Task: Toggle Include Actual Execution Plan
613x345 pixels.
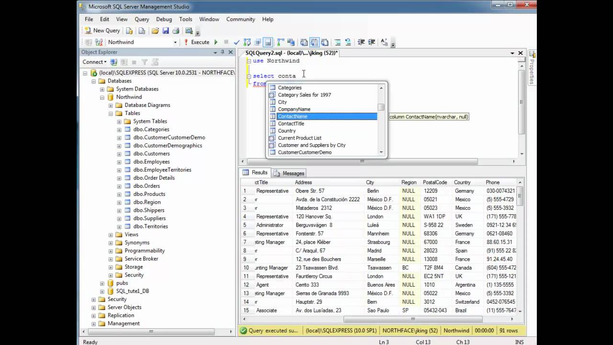Action: click(281, 42)
